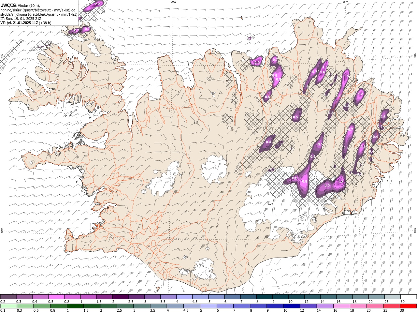Screen dimensions: 417x313
Task: Click the 2.0 precipitation value on north coast
Action: pos(257,63)
